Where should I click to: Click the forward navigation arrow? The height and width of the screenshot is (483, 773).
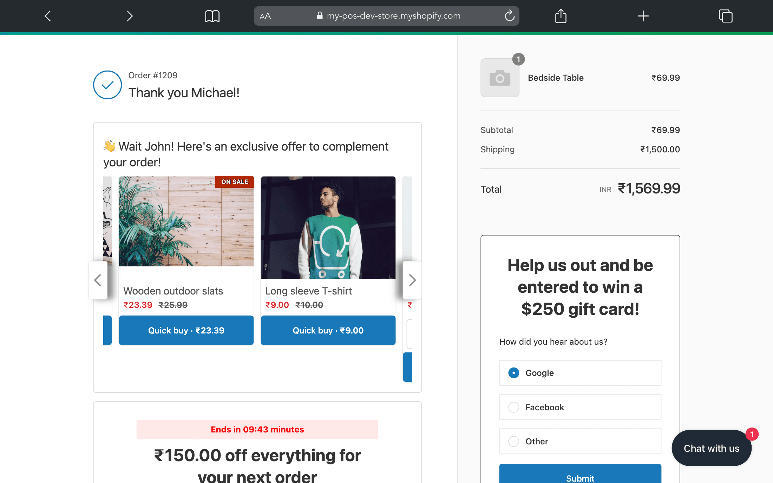pyautogui.click(x=129, y=16)
